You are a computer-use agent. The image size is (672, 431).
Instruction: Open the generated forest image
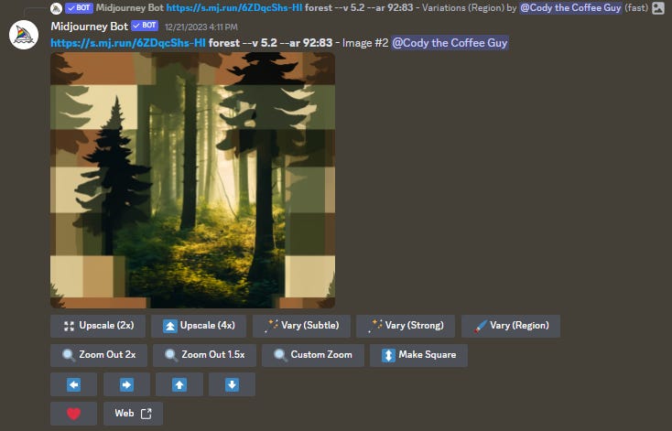click(x=192, y=180)
